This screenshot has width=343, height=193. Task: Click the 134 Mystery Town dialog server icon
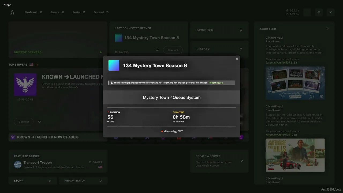pyautogui.click(x=114, y=65)
